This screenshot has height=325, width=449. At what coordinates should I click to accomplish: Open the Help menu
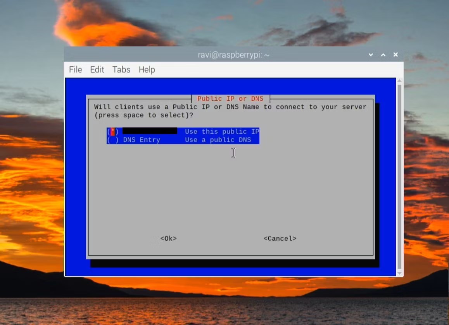coord(147,69)
